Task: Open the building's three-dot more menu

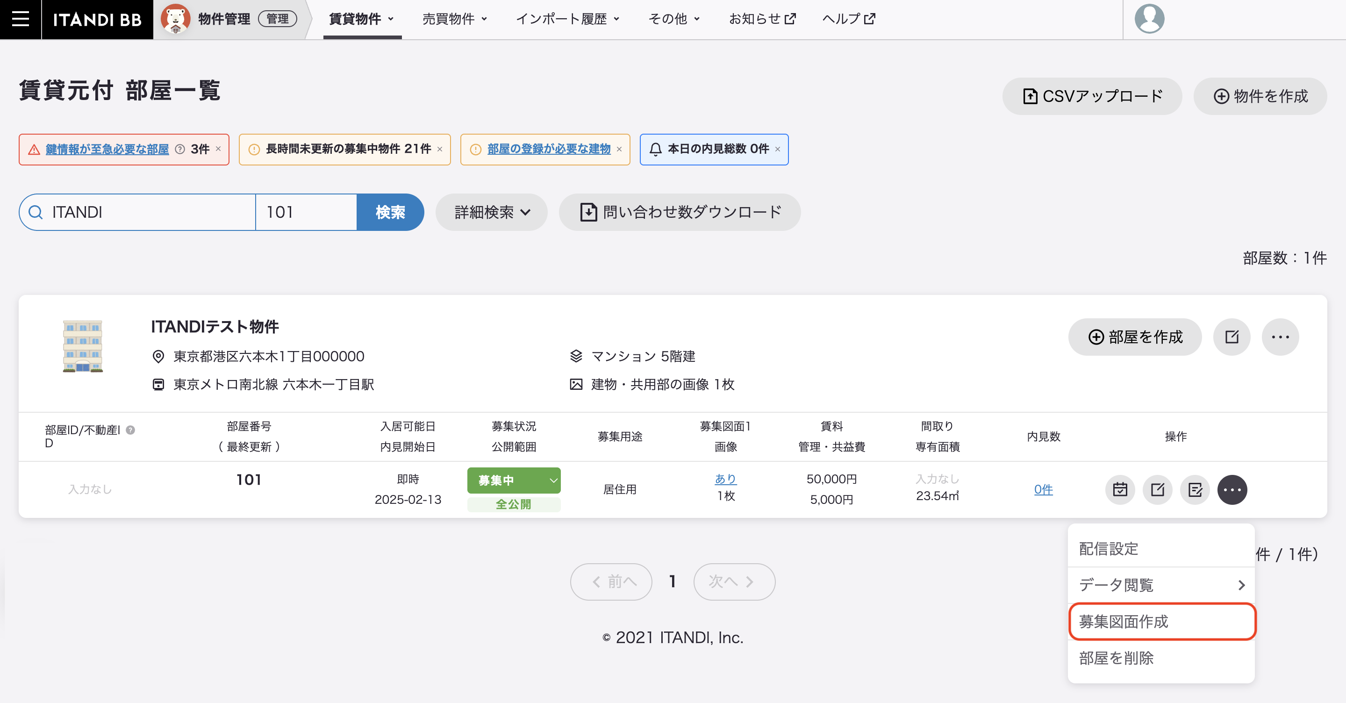Action: (x=1280, y=337)
